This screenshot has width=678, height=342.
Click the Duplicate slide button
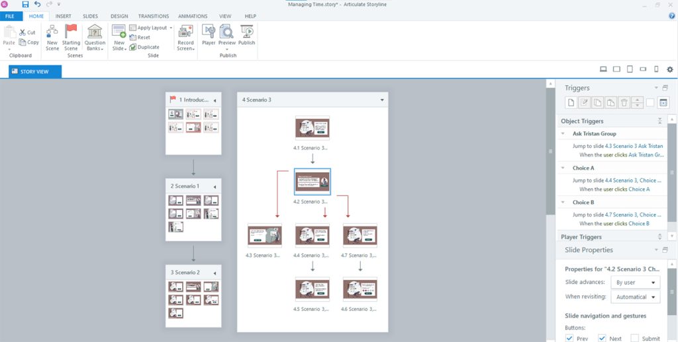click(x=144, y=47)
